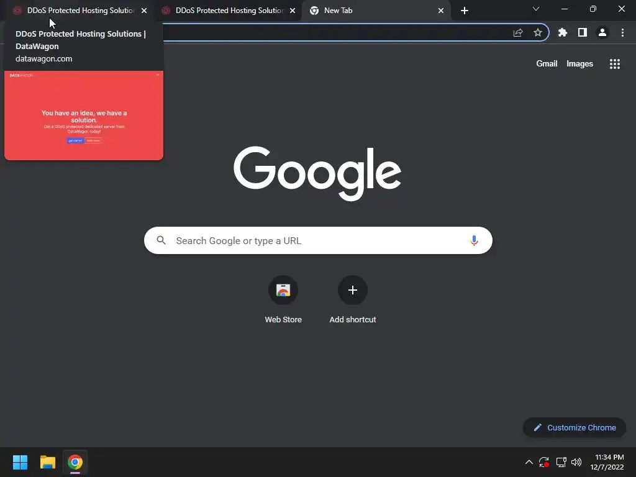The width and height of the screenshot is (636, 477).
Task: Show hidden system tray icons
Action: [x=529, y=462]
